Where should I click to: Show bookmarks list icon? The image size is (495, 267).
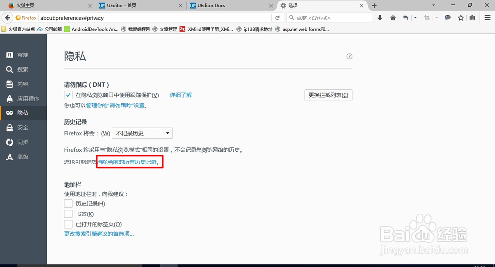(x=472, y=18)
